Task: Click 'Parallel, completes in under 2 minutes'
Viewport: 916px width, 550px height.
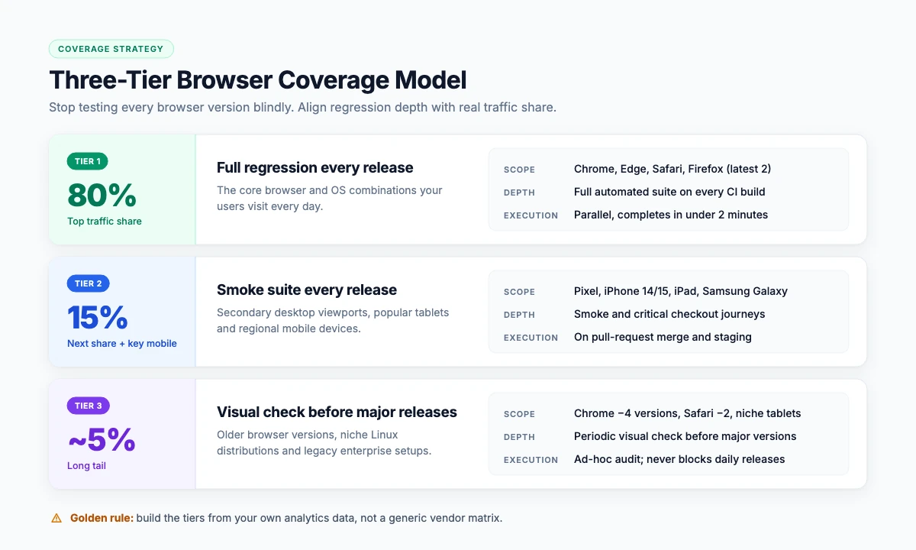Action: point(671,215)
